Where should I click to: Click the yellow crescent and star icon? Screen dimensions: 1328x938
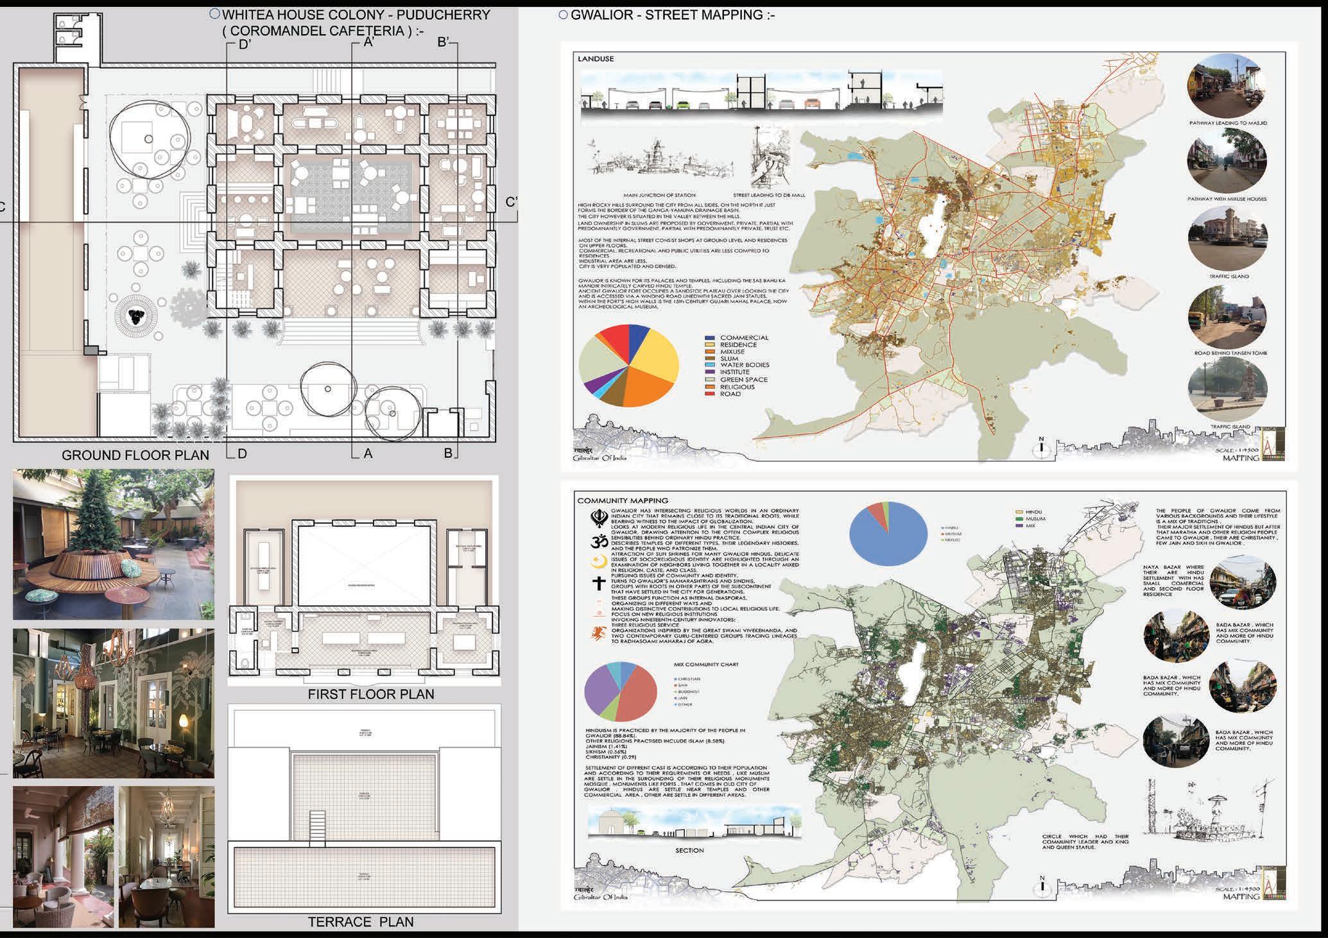pos(598,563)
